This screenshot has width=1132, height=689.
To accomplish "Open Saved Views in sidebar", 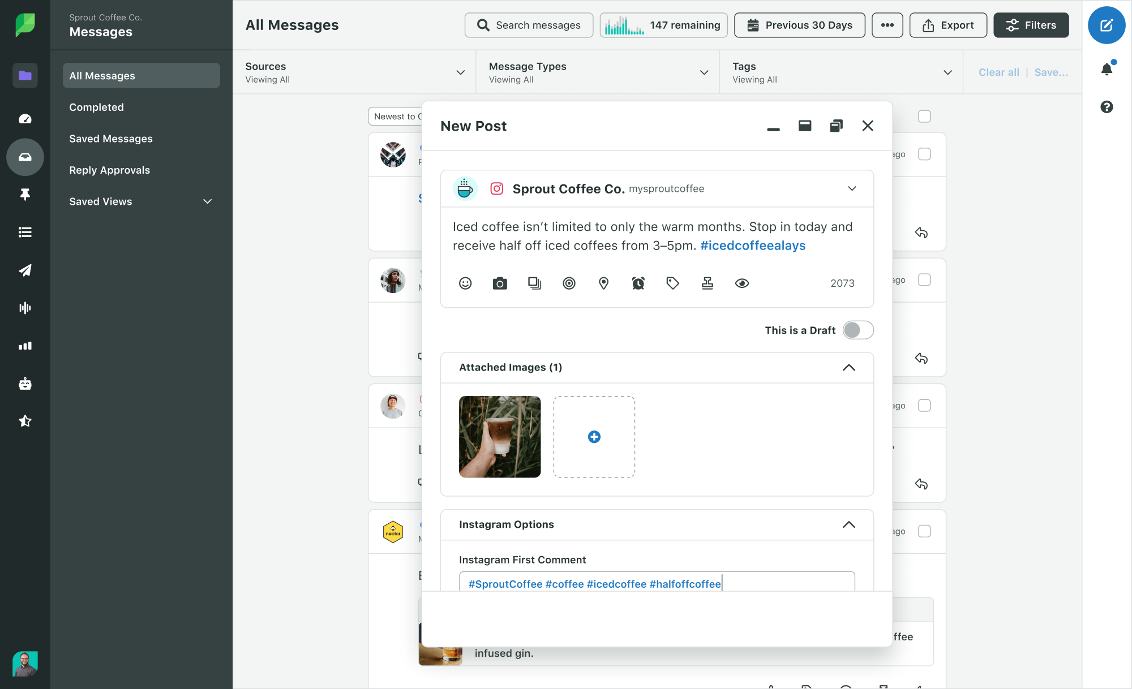I will click(141, 201).
